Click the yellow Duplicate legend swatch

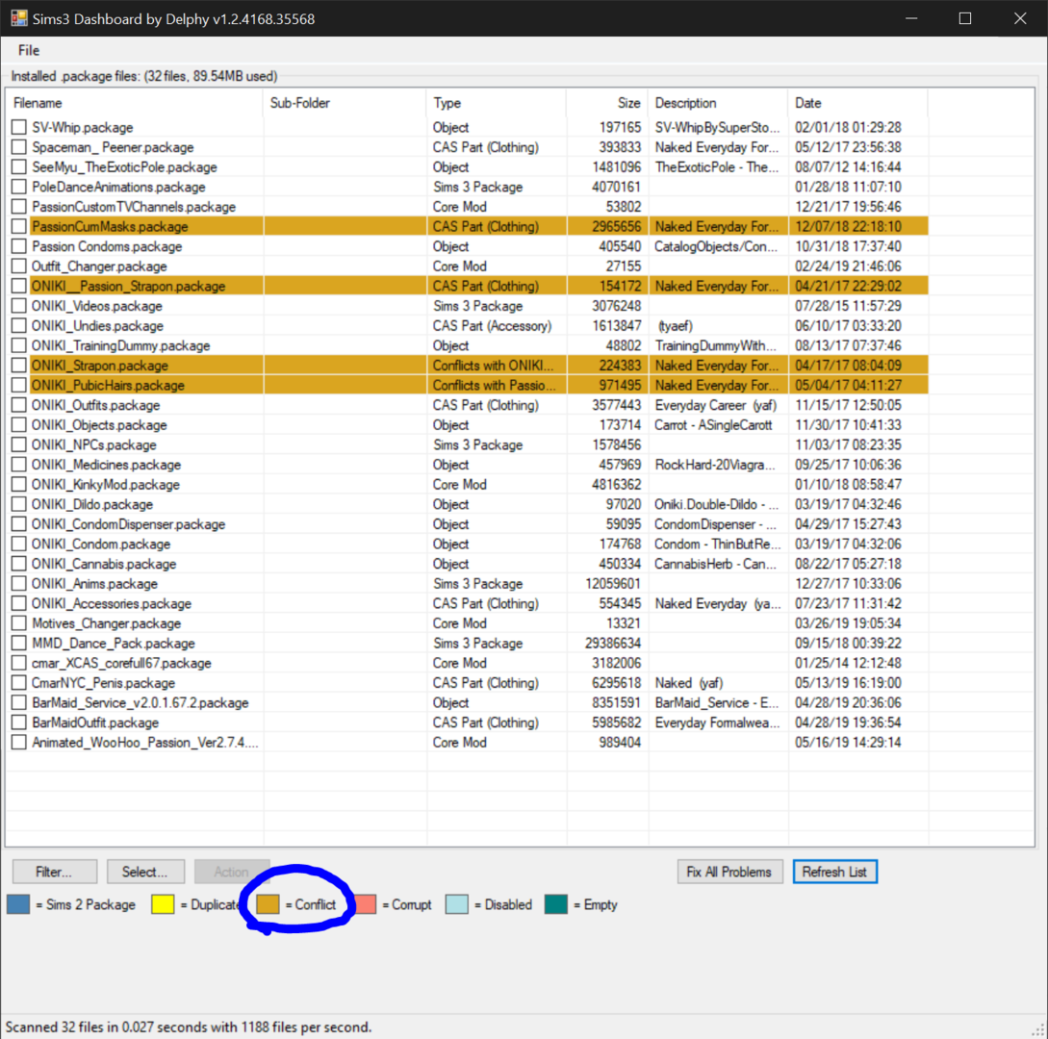[x=163, y=904]
